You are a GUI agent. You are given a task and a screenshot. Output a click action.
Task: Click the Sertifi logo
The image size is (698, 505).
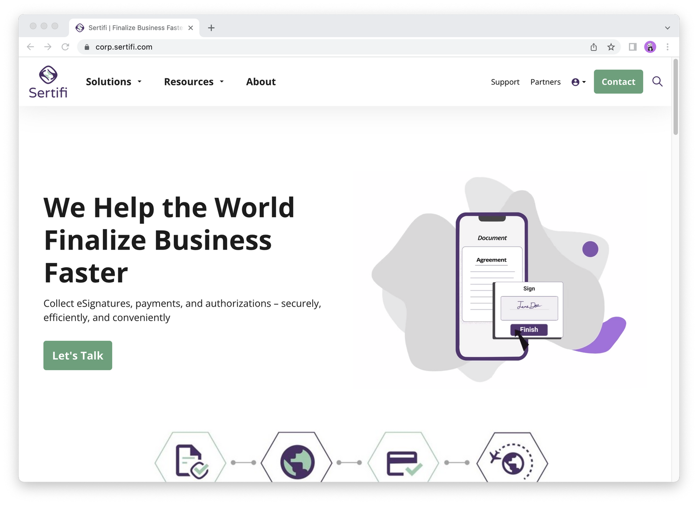pos(48,82)
